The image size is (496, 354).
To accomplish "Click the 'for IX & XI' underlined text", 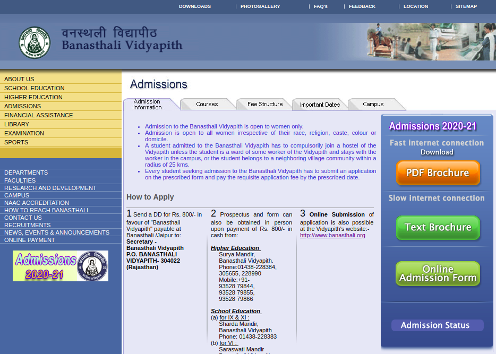I will click(234, 318).
